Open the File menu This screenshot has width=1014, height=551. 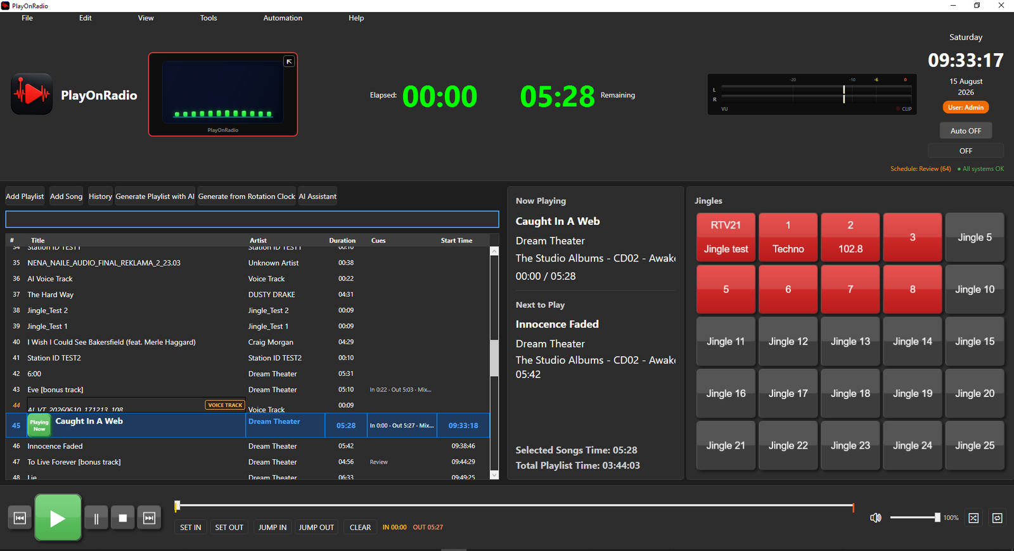click(27, 18)
